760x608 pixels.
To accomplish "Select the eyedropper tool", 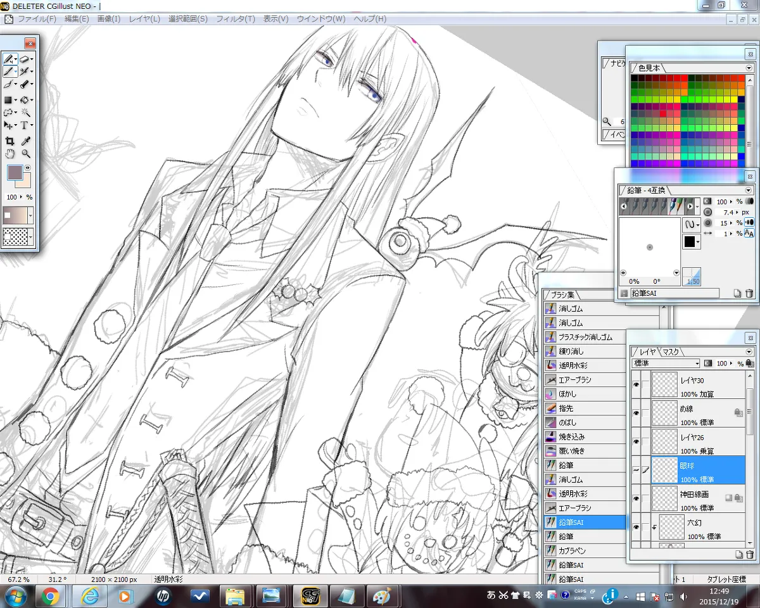I will [26, 141].
